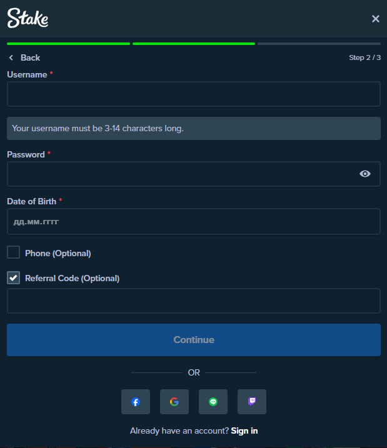Uncheck the Referral Code (Optional) checkbox
This screenshot has width=387, height=448.
(13, 277)
